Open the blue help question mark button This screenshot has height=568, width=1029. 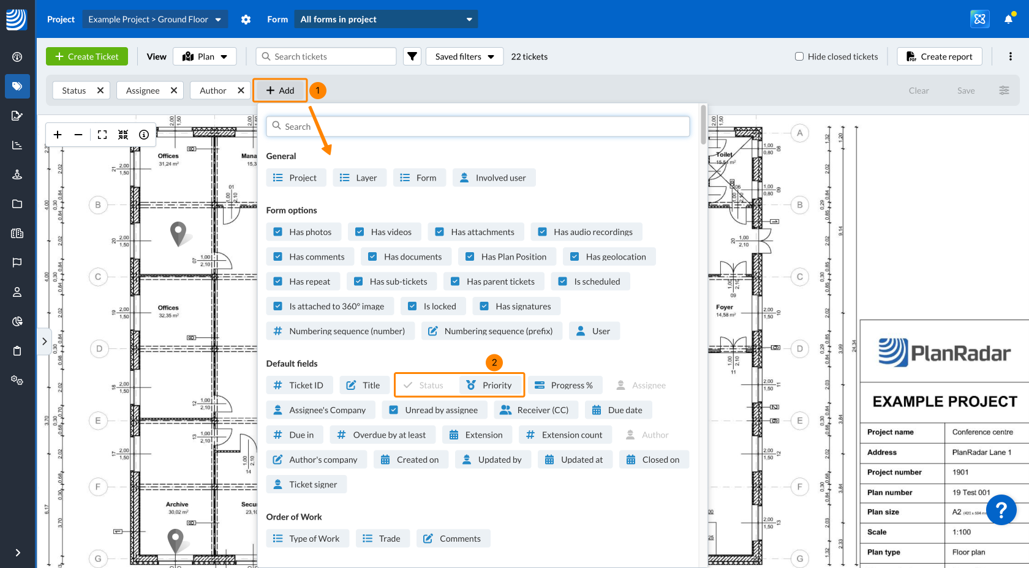coord(1001,509)
